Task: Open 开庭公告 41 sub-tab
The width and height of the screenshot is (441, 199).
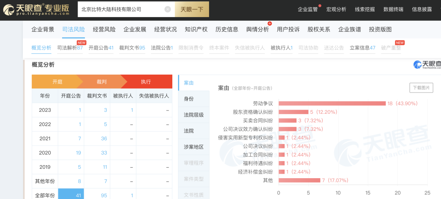Action: coord(101,48)
